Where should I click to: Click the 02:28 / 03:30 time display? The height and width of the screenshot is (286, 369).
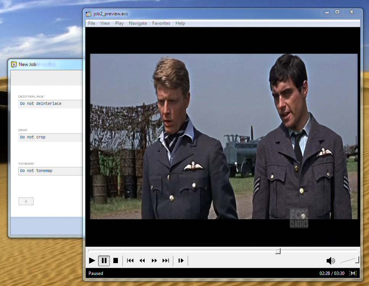click(x=332, y=273)
